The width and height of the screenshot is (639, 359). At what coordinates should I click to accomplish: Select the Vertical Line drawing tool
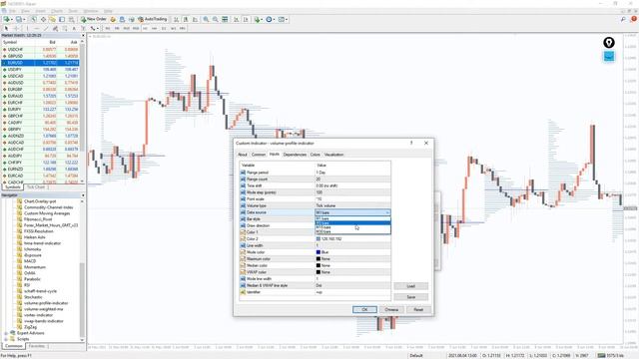click(x=27, y=29)
